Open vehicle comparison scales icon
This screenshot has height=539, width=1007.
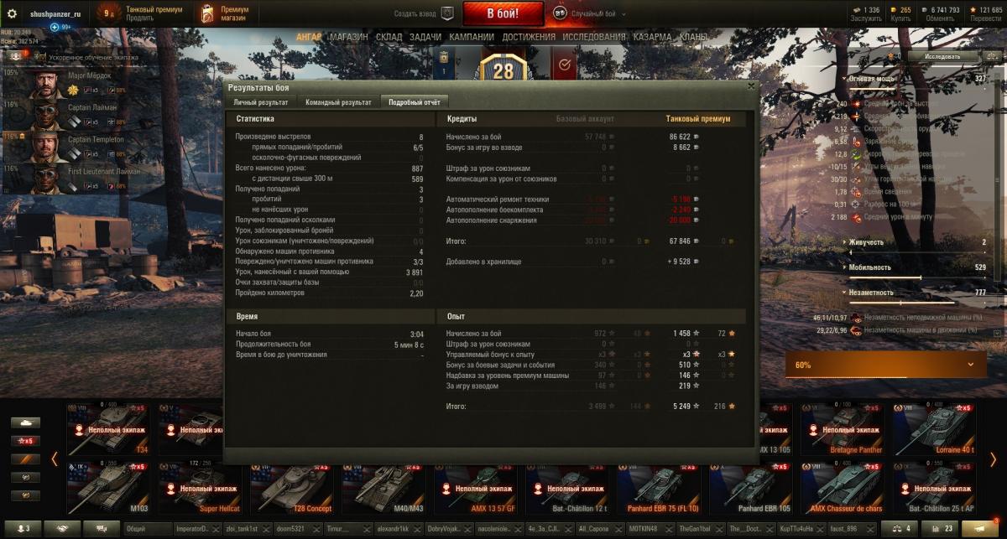pos(903,528)
